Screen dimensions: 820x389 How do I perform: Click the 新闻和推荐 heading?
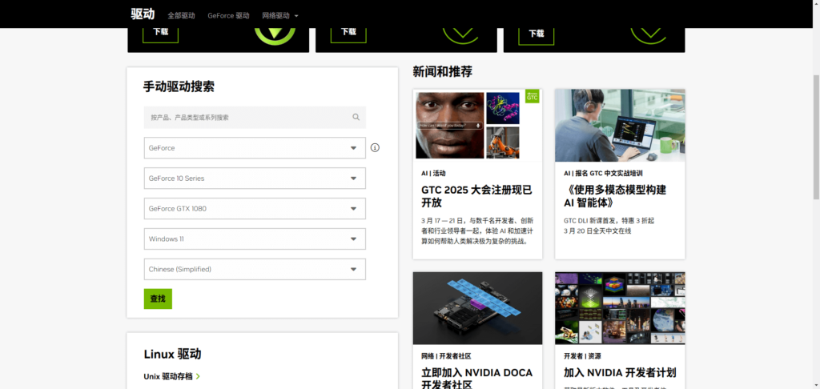click(x=442, y=72)
